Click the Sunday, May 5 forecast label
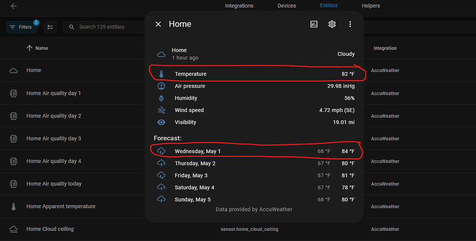Screen dimensions: 476x241 (x=192, y=200)
